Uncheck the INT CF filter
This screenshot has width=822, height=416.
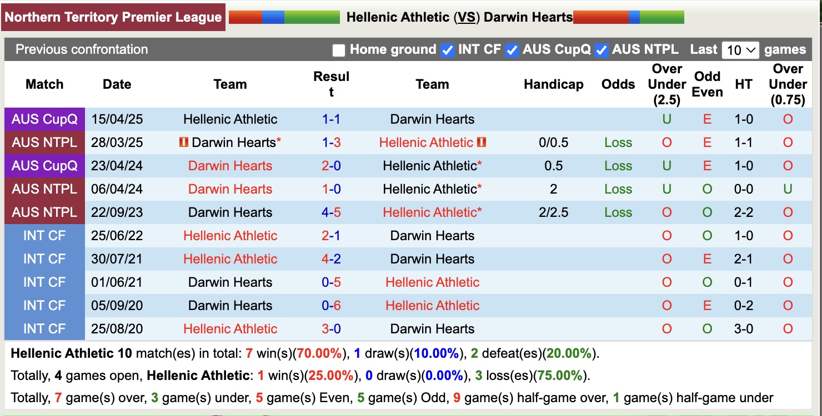pyautogui.click(x=447, y=50)
